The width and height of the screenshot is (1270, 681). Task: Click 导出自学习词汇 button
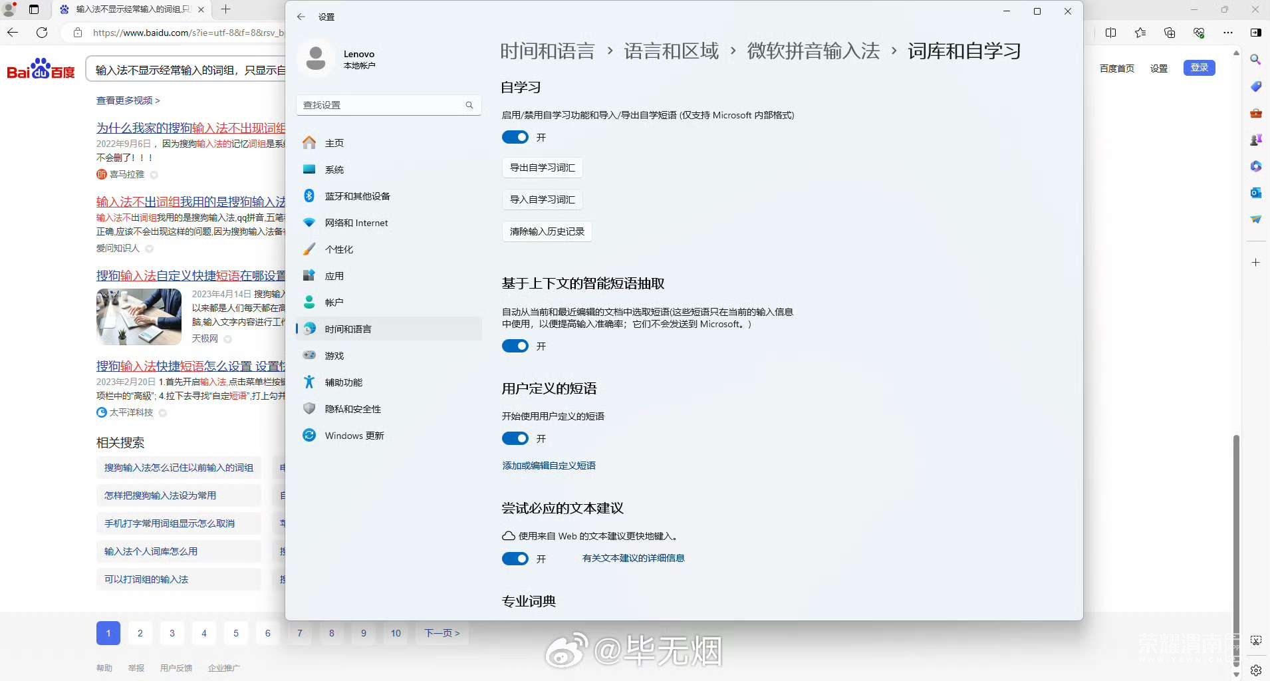(542, 168)
